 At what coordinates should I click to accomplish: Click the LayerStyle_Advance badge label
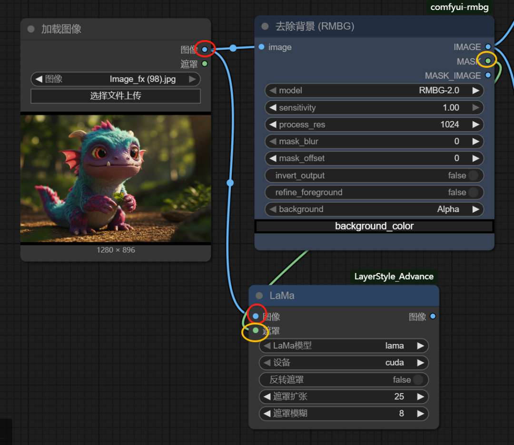tap(394, 277)
